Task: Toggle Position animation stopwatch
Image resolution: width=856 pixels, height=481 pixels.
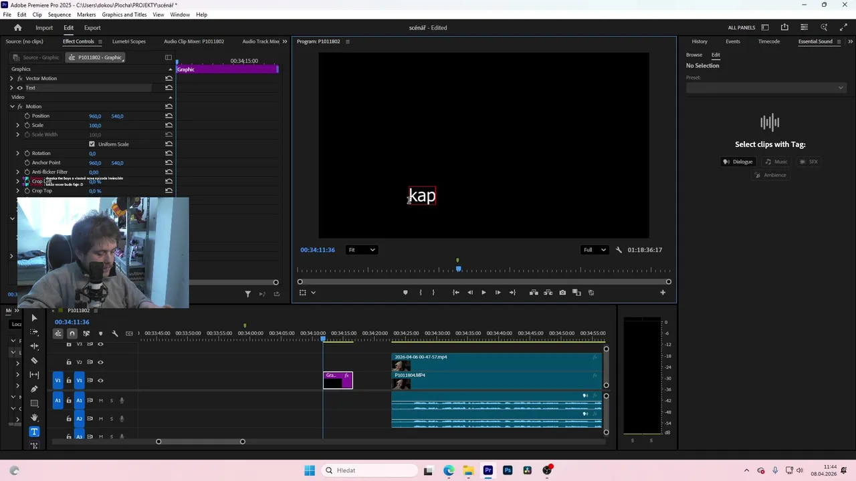Action: point(27,116)
